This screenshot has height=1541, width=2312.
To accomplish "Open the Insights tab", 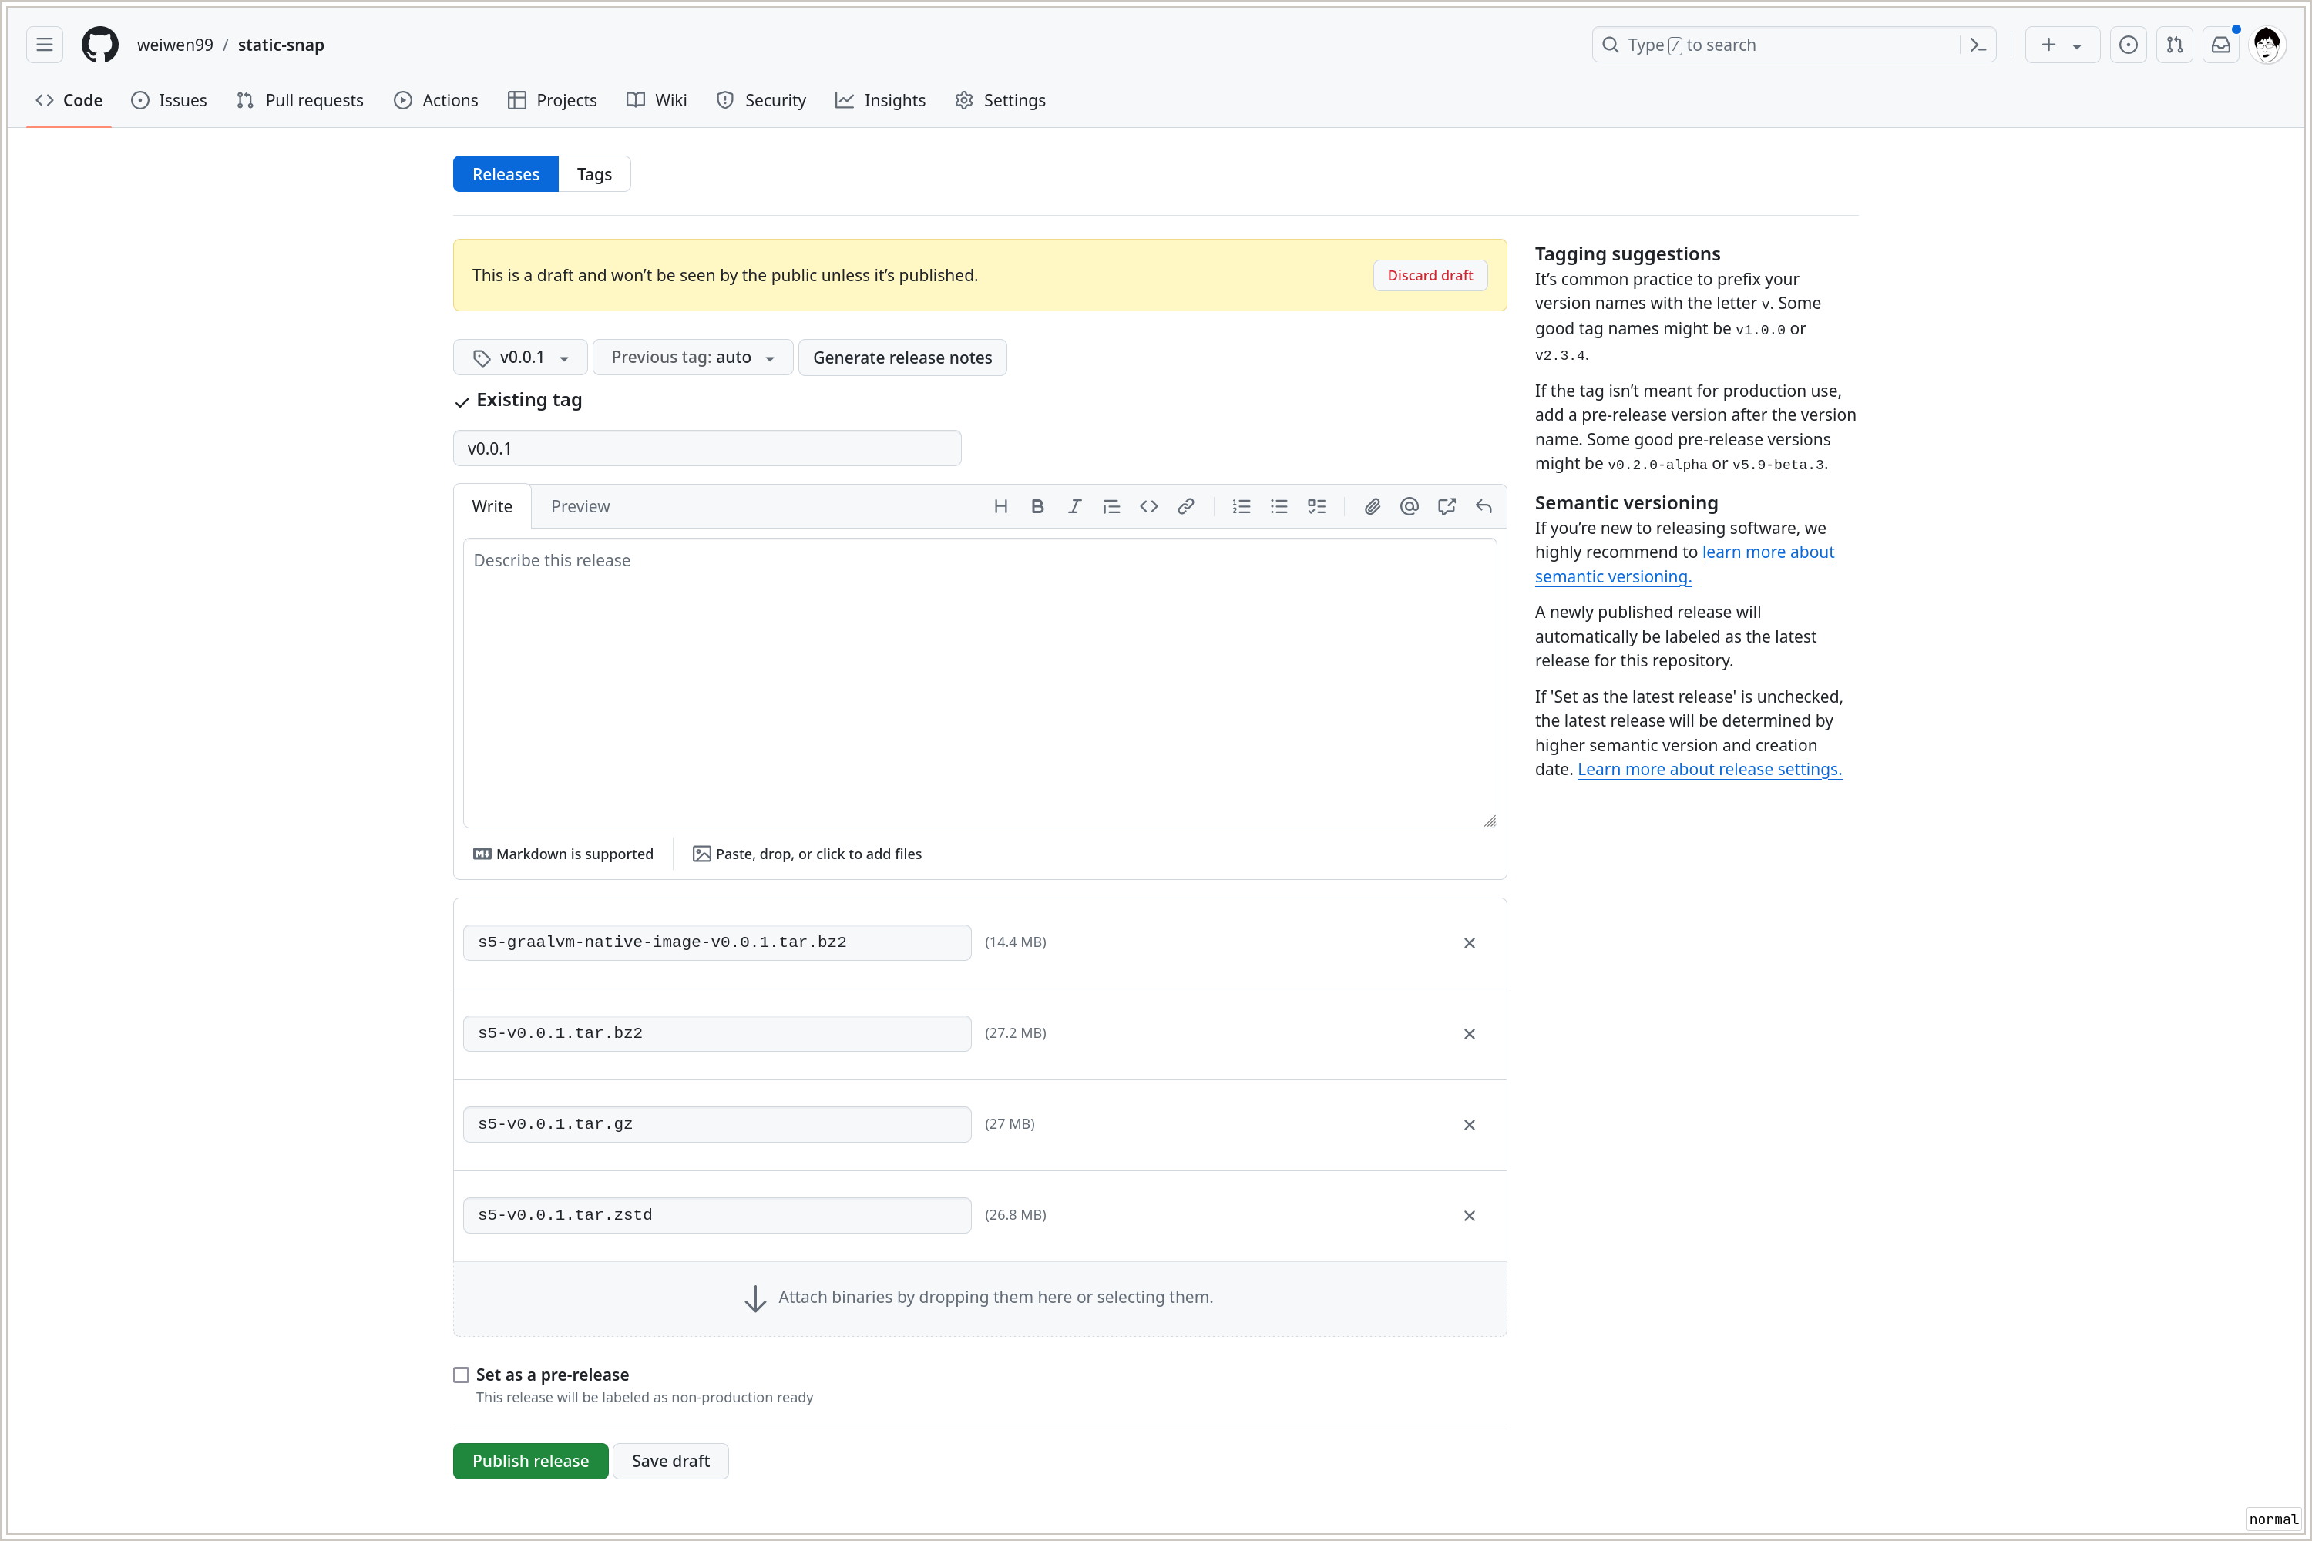I will [x=881, y=100].
